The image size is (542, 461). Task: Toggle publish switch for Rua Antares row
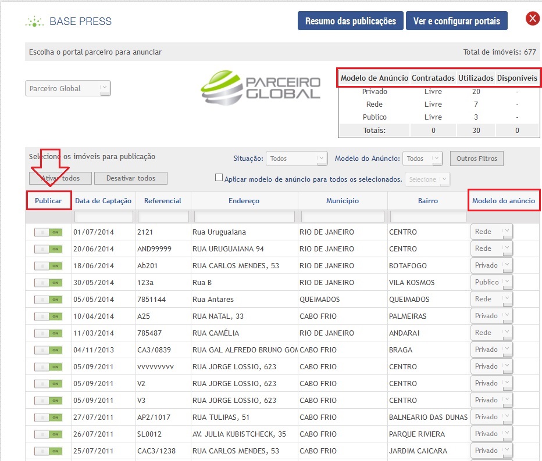[48, 300]
